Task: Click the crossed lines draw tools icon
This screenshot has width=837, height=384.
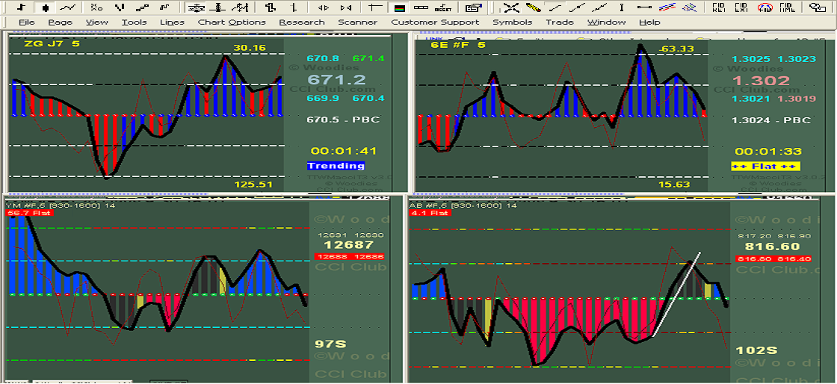Action: click(511, 7)
